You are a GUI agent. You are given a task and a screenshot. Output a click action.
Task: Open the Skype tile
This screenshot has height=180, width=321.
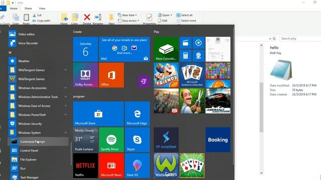point(137,140)
